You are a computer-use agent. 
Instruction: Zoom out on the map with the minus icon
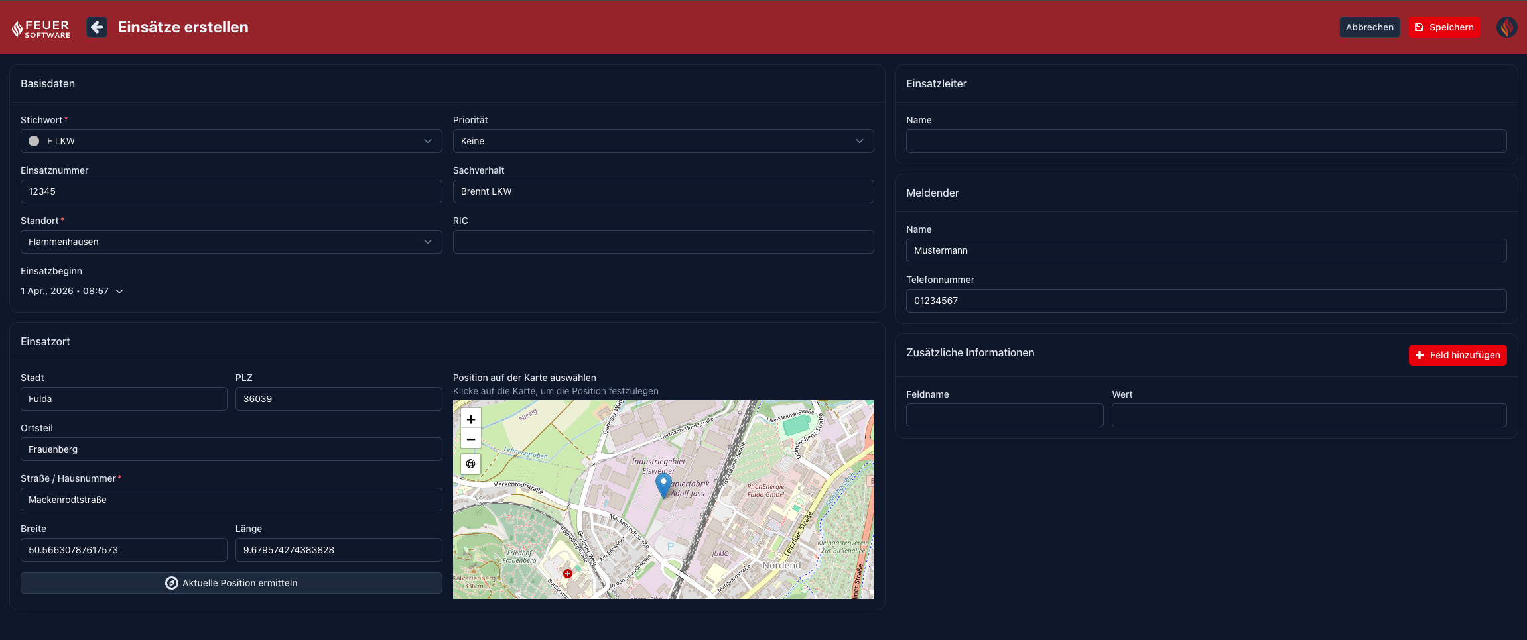(470, 439)
